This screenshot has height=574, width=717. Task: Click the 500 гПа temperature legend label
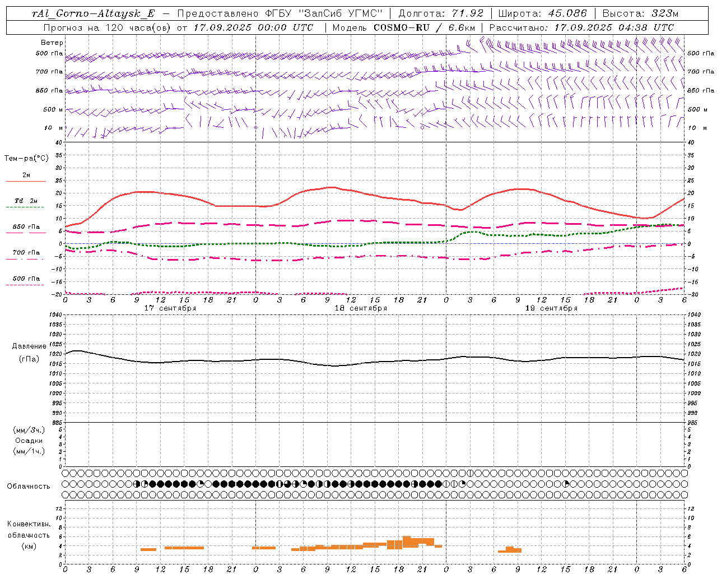point(26,279)
